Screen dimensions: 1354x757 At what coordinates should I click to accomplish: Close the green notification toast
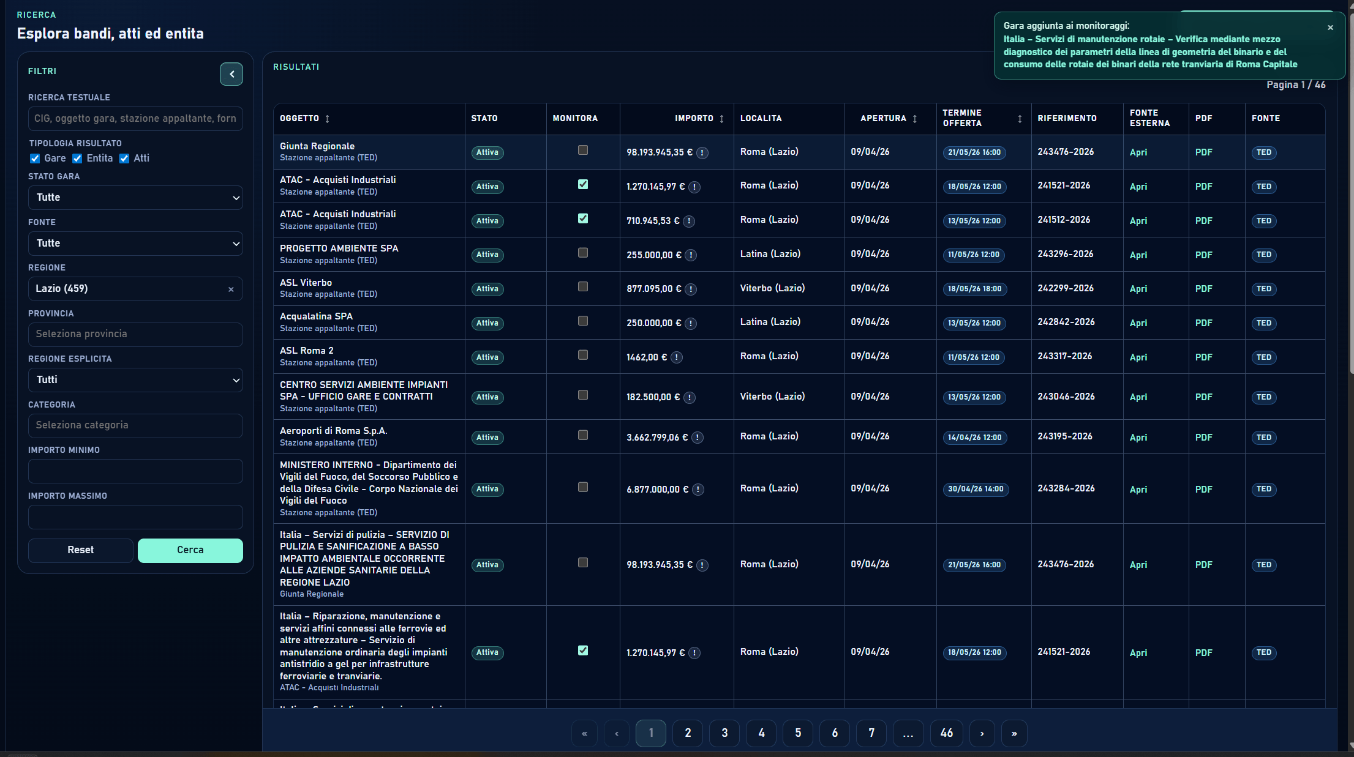coord(1330,28)
